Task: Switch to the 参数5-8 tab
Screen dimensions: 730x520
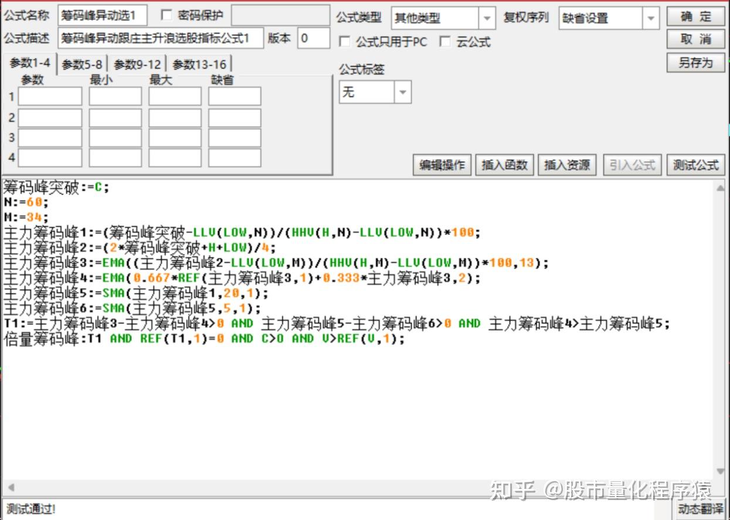Action: [82, 64]
